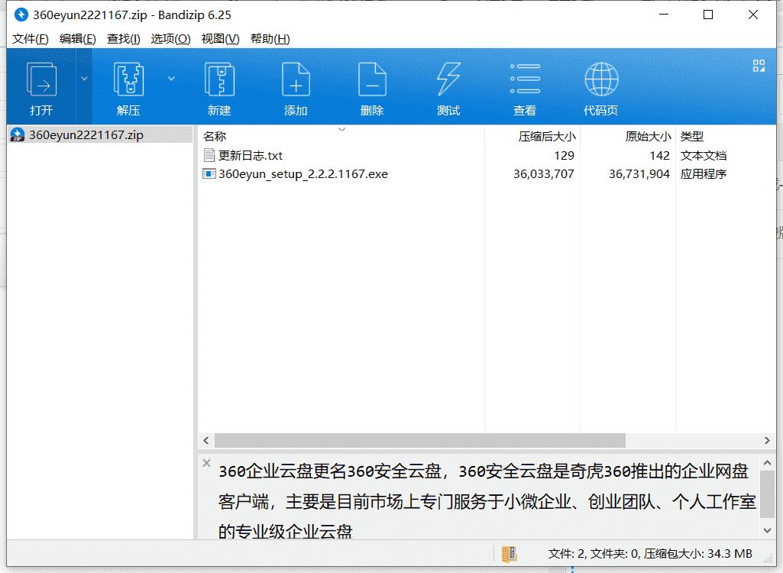Open the 选项(O) menu
This screenshot has height=573, width=783.
point(170,39)
